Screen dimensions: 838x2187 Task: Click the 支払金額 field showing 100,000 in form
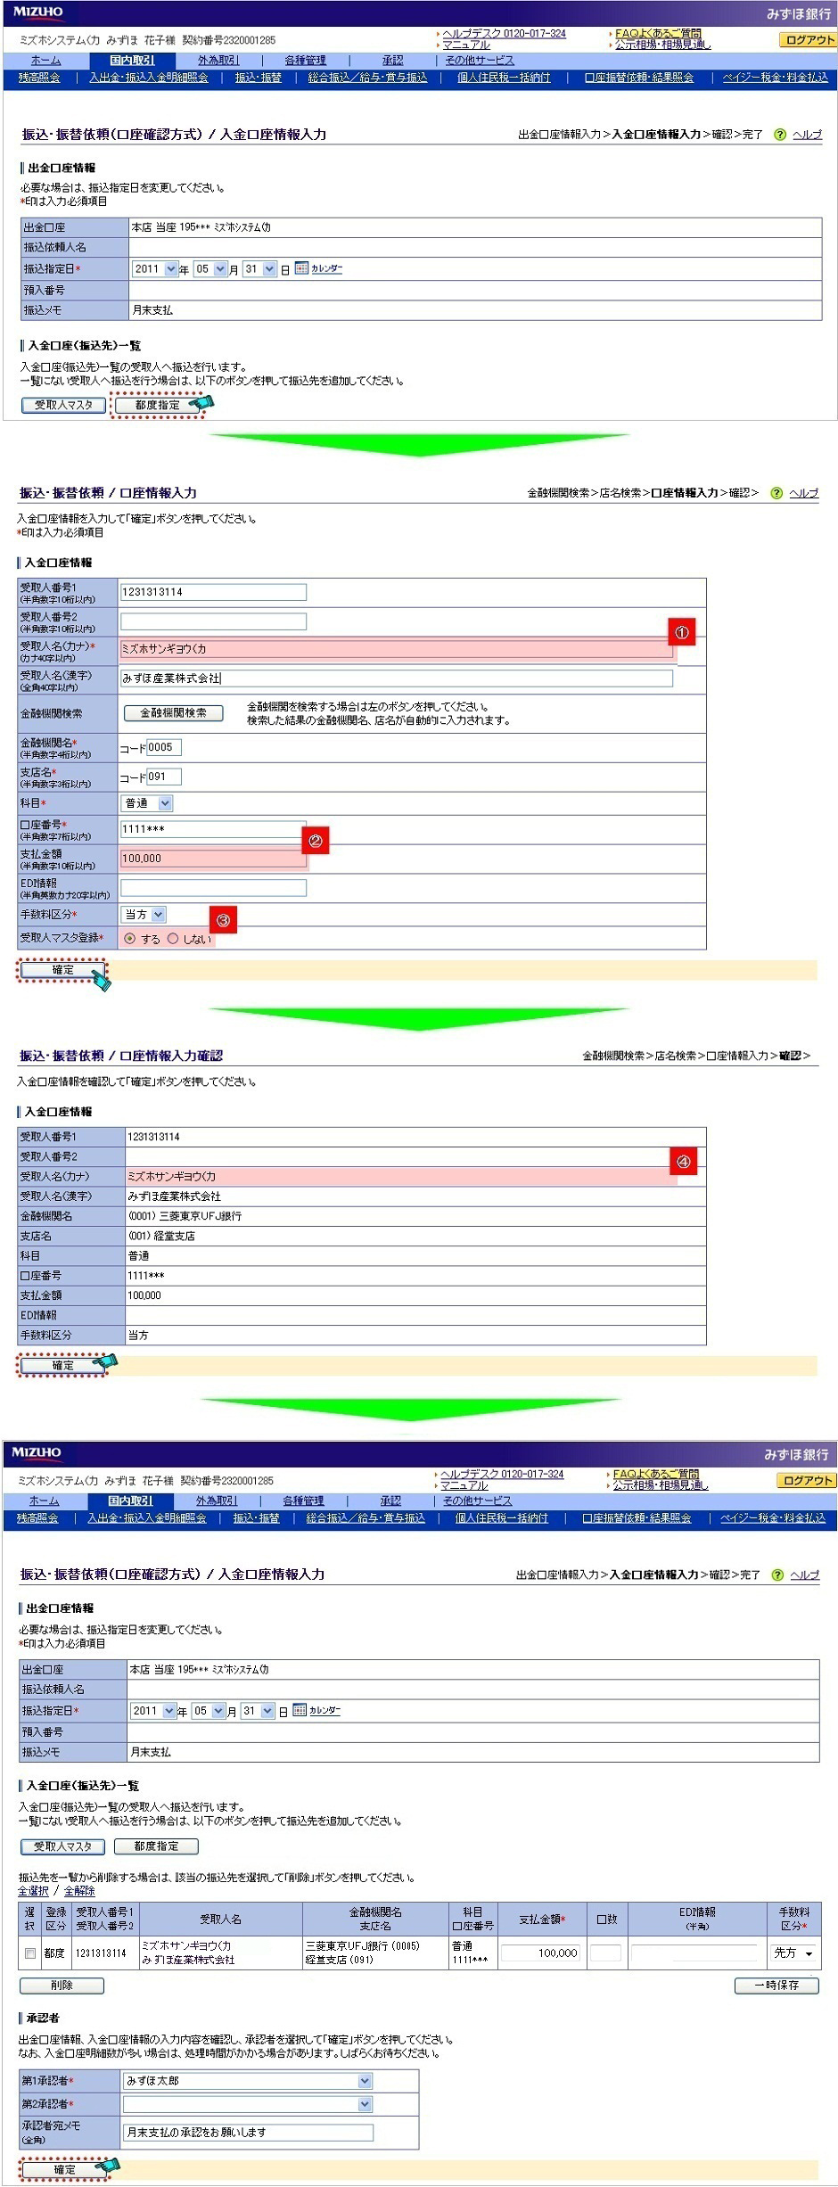pyautogui.click(x=213, y=859)
